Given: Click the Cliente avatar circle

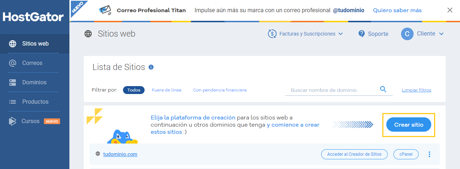Looking at the screenshot, I should click(x=407, y=34).
